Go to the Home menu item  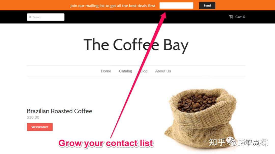(106, 71)
